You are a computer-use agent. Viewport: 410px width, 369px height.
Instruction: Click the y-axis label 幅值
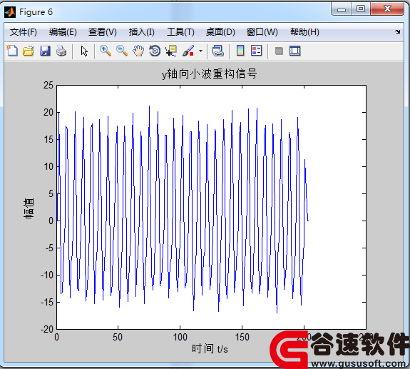(29, 208)
